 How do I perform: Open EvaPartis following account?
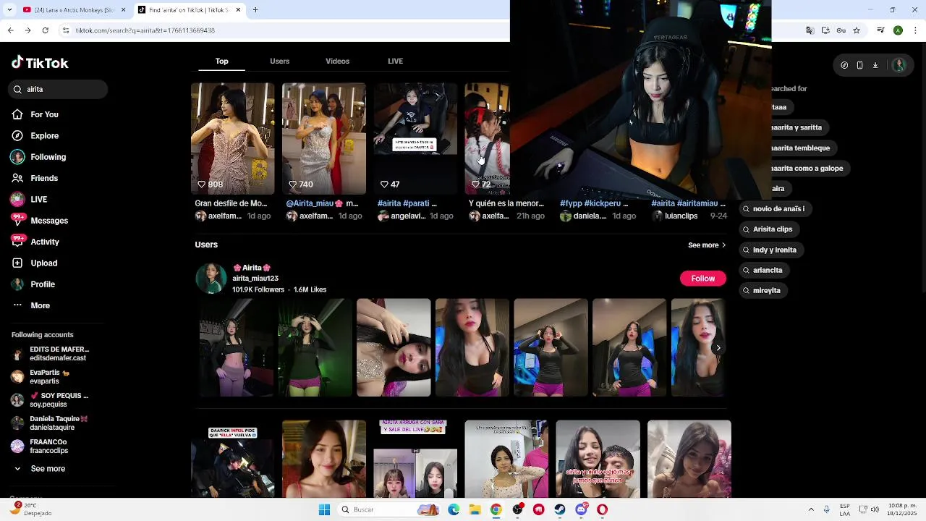click(41, 377)
